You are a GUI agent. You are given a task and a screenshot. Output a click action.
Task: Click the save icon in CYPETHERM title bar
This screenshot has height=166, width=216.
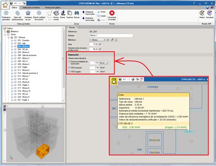click(x=11, y=3)
